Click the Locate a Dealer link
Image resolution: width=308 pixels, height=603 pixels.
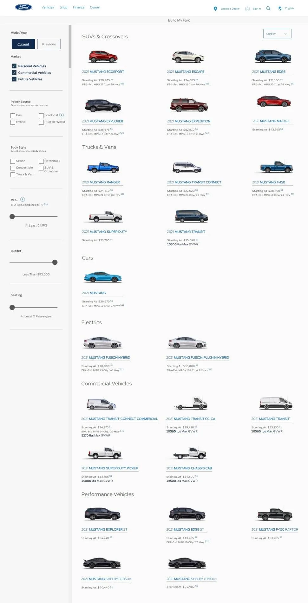(230, 9)
